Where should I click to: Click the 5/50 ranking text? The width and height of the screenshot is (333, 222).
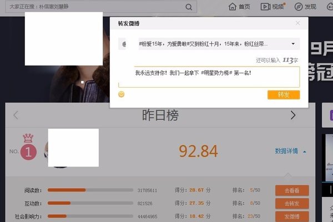pyautogui.click(x=255, y=190)
